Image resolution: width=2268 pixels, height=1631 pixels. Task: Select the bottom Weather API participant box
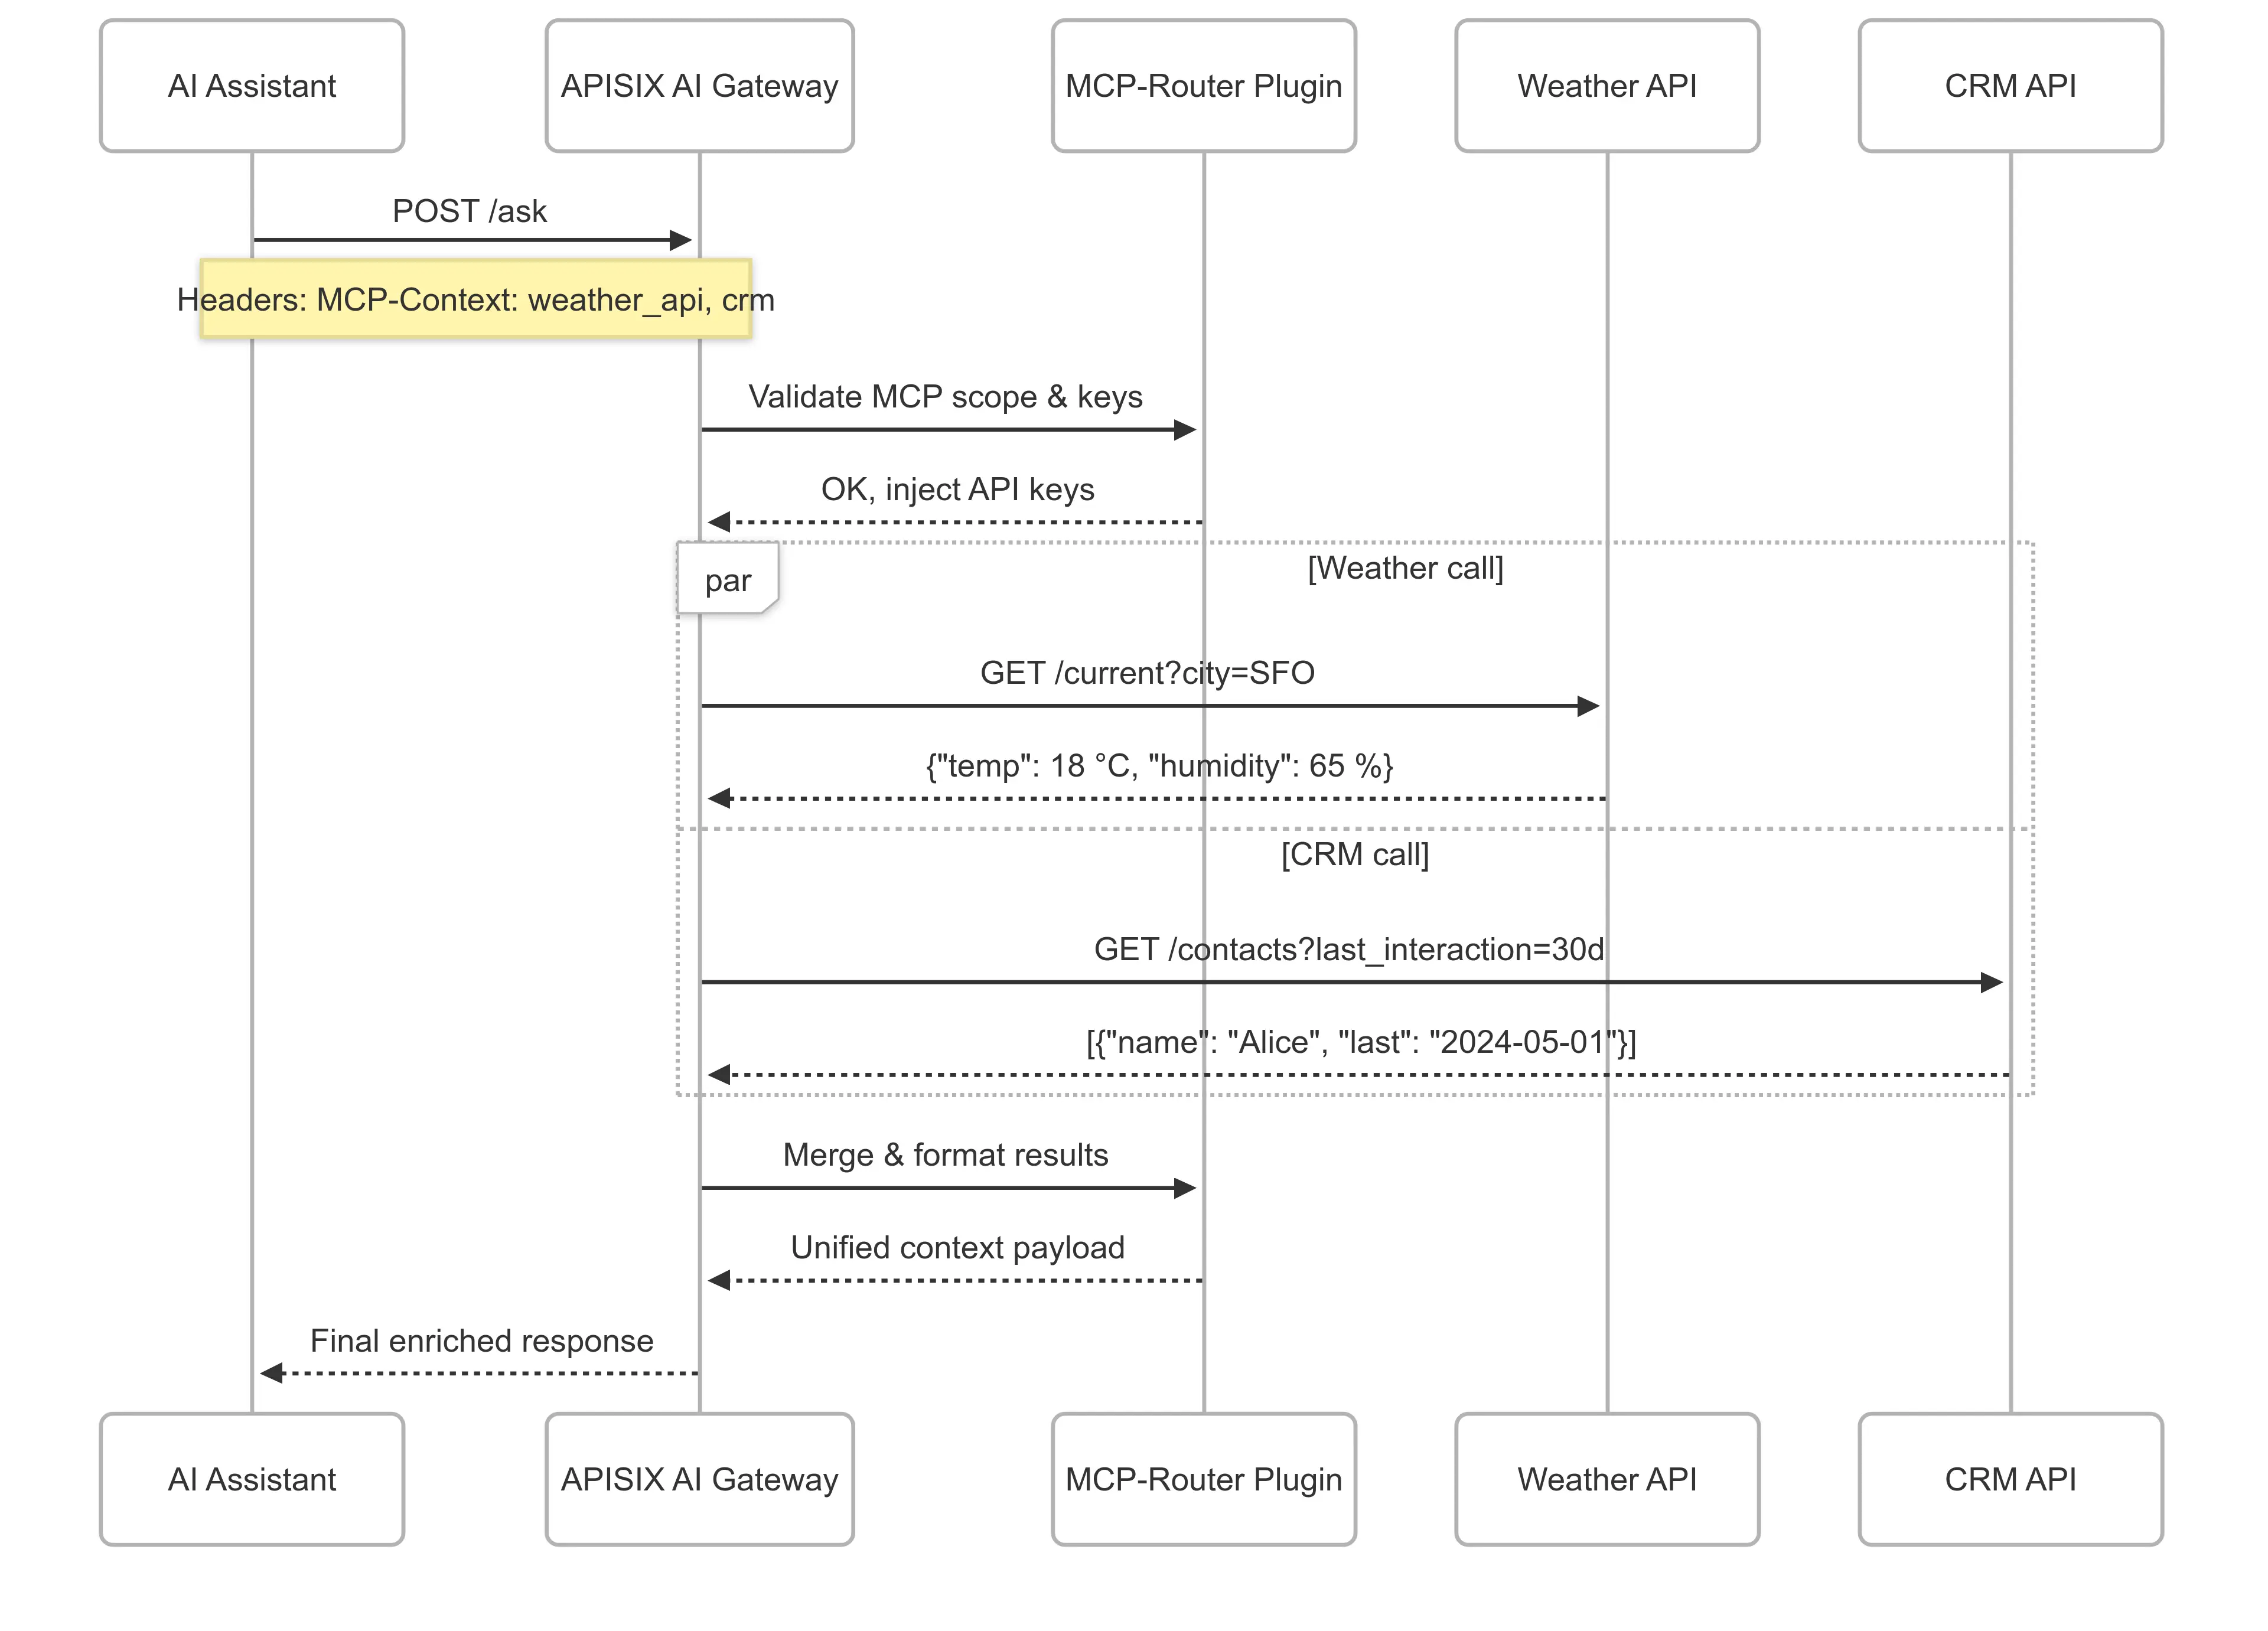[1607, 1479]
